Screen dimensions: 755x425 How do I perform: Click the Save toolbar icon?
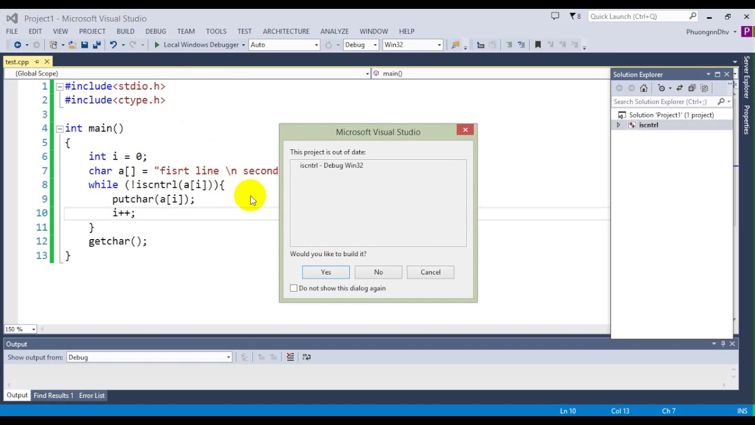tap(84, 45)
